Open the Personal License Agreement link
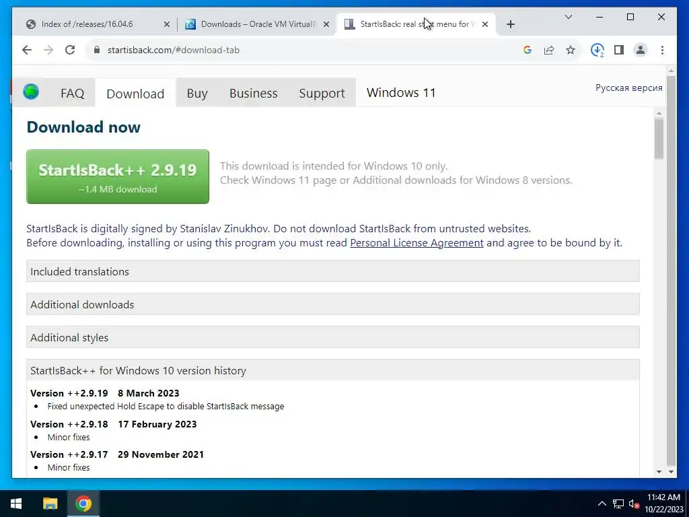 pos(416,242)
